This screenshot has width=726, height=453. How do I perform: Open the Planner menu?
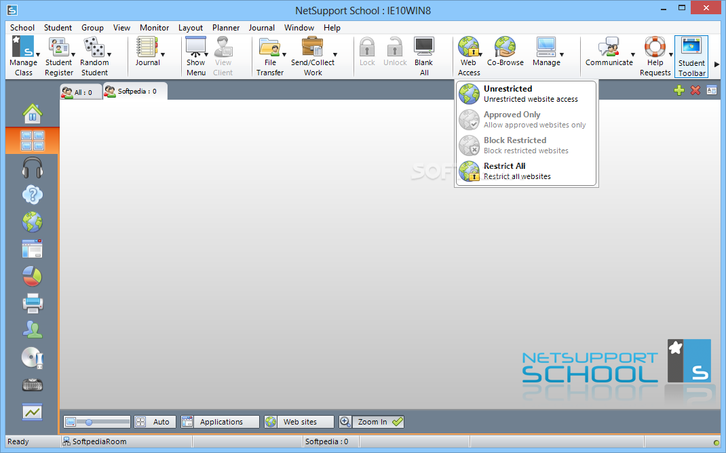click(226, 28)
